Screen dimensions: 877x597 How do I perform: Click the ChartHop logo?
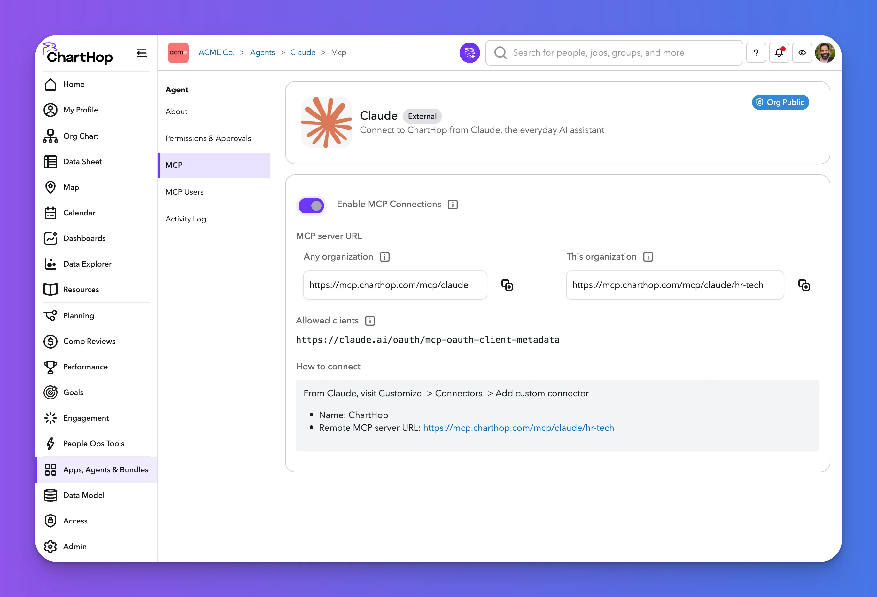[x=78, y=53]
